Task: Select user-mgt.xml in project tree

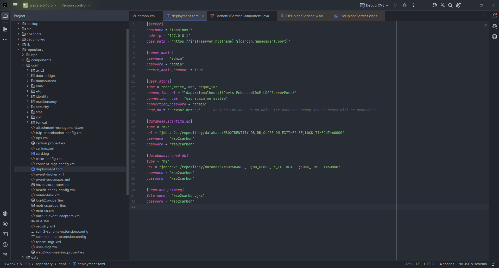Action: pyautogui.click(x=47, y=247)
